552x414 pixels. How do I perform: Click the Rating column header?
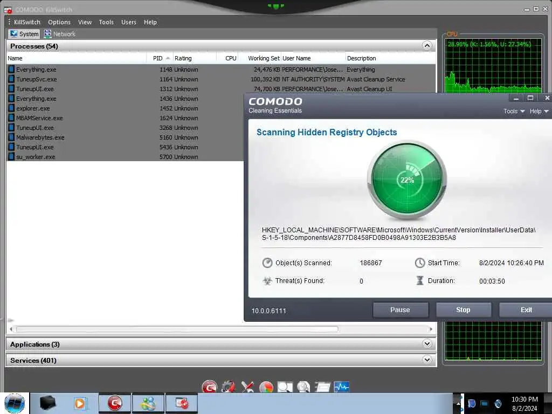[x=195, y=58]
